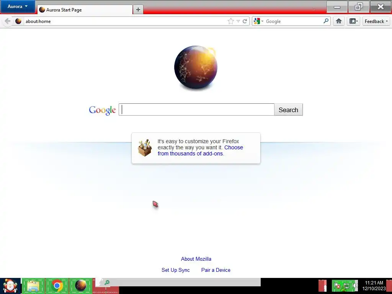Viewport: 392px width, 294px height.
Task: Open the Feedback dropdown
Action: coord(376,21)
